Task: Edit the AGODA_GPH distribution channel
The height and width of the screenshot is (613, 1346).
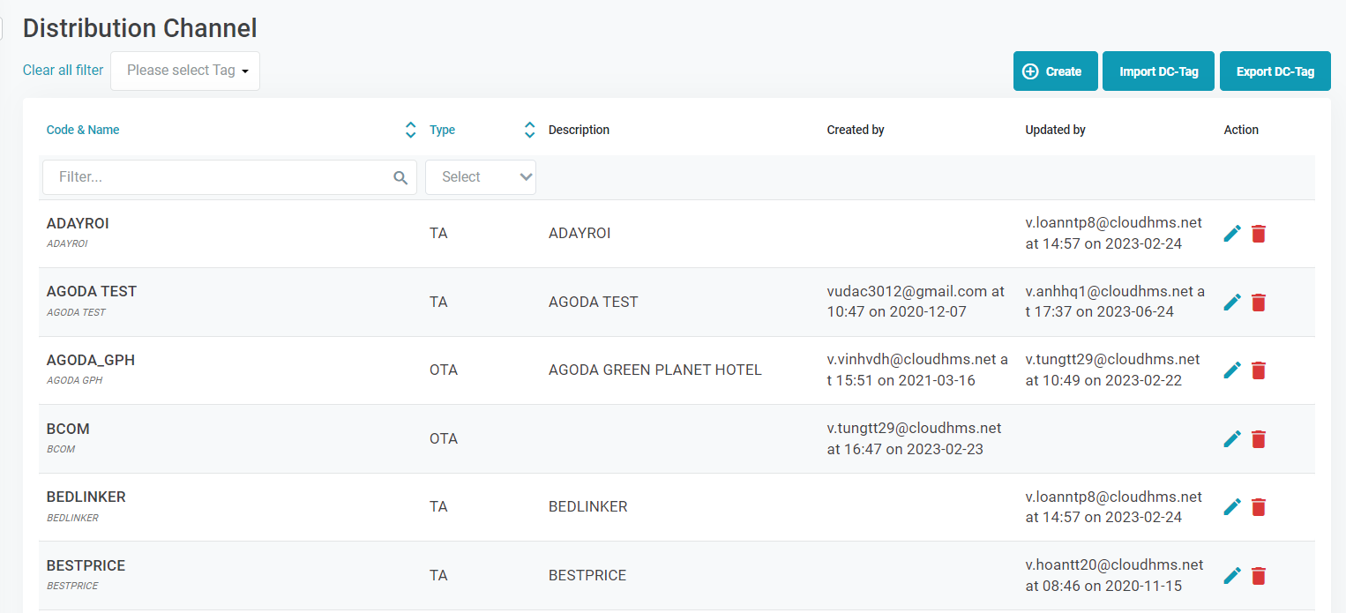Action: click(x=1232, y=370)
